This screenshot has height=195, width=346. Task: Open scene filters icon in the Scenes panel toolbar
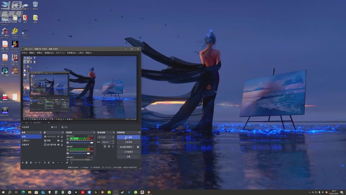click(x=31, y=163)
